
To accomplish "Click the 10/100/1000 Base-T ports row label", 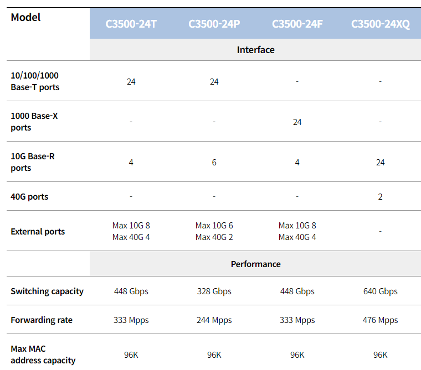I will 35,81.
